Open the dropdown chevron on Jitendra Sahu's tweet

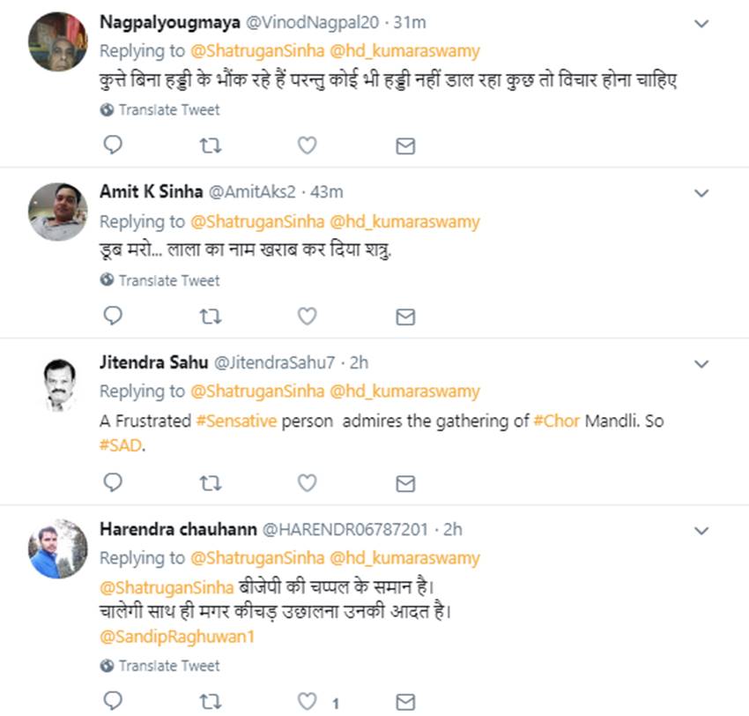coord(701,362)
